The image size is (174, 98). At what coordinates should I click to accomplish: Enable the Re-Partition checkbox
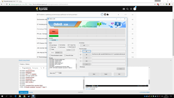click(59, 45)
